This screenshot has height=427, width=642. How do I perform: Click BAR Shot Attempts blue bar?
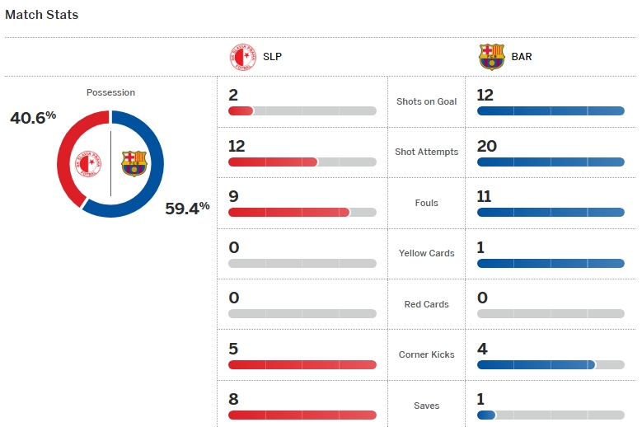tap(551, 162)
